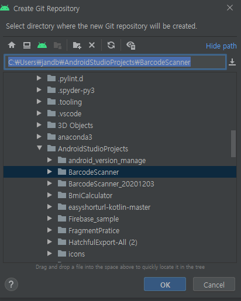Expand the .spyder-py3 folder
Image resolution: width=241 pixels, height=301 pixels.
point(39,90)
